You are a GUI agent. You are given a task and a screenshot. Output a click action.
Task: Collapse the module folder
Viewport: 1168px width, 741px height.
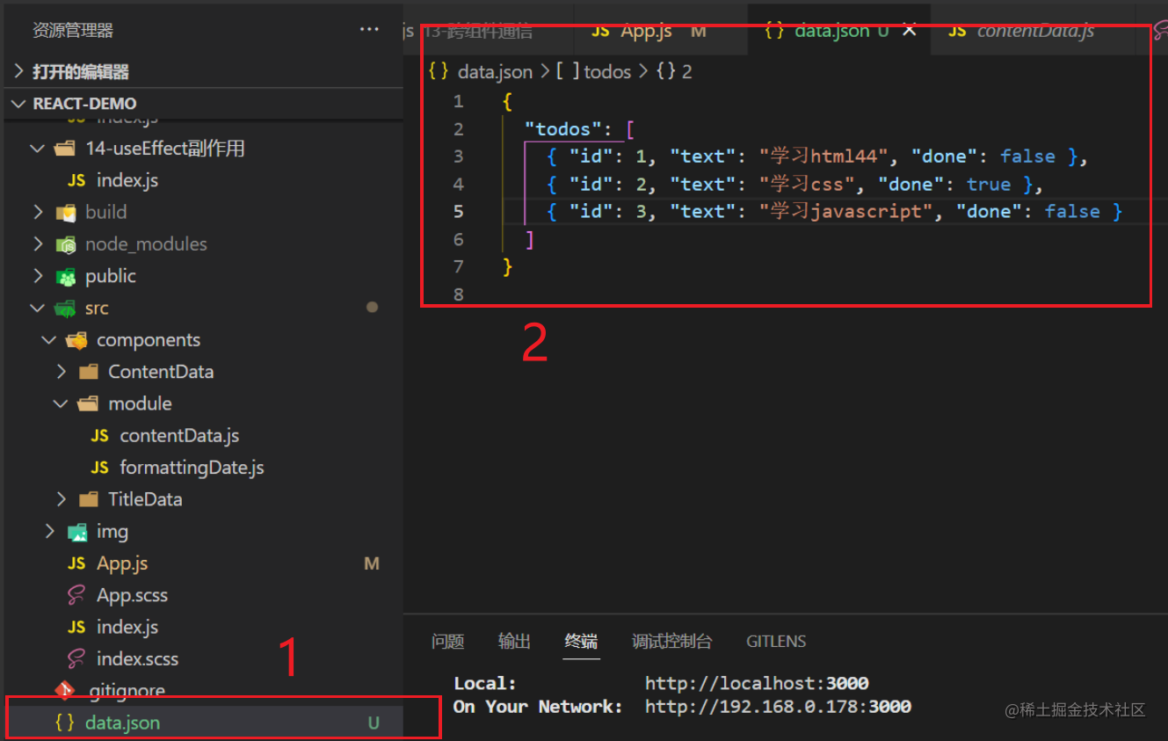[x=61, y=403]
